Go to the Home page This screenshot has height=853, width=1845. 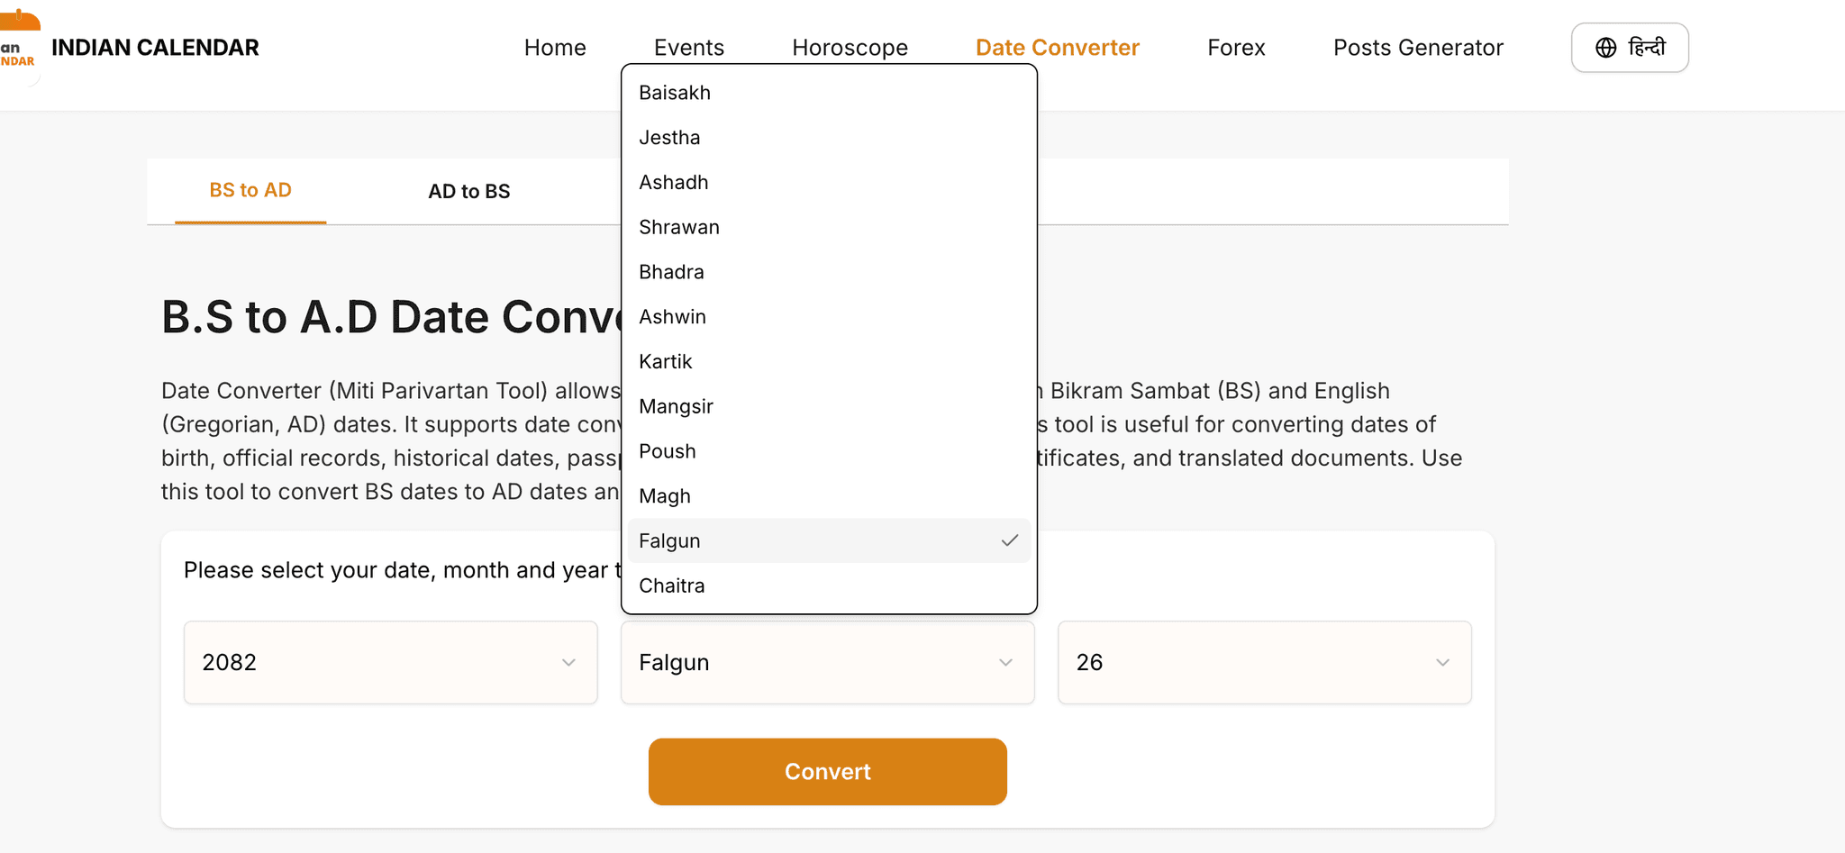[x=555, y=47]
